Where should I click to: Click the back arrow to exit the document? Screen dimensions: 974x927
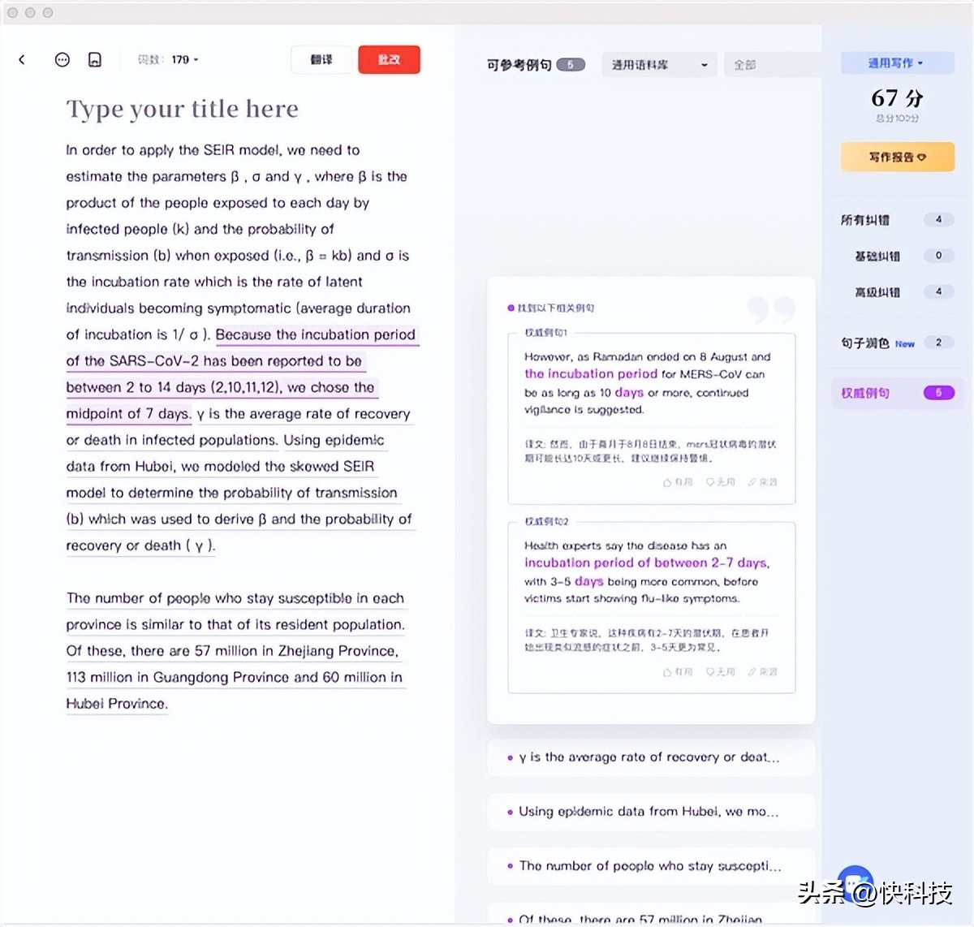[x=21, y=59]
